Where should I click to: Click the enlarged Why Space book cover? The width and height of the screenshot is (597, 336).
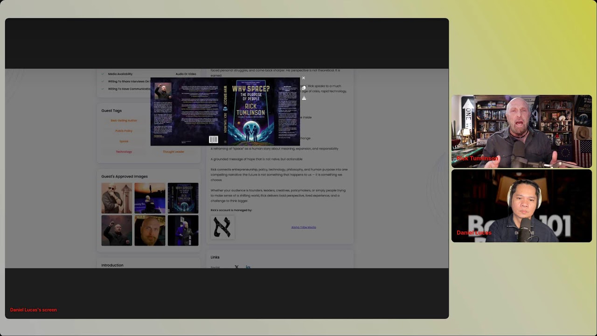[225, 112]
